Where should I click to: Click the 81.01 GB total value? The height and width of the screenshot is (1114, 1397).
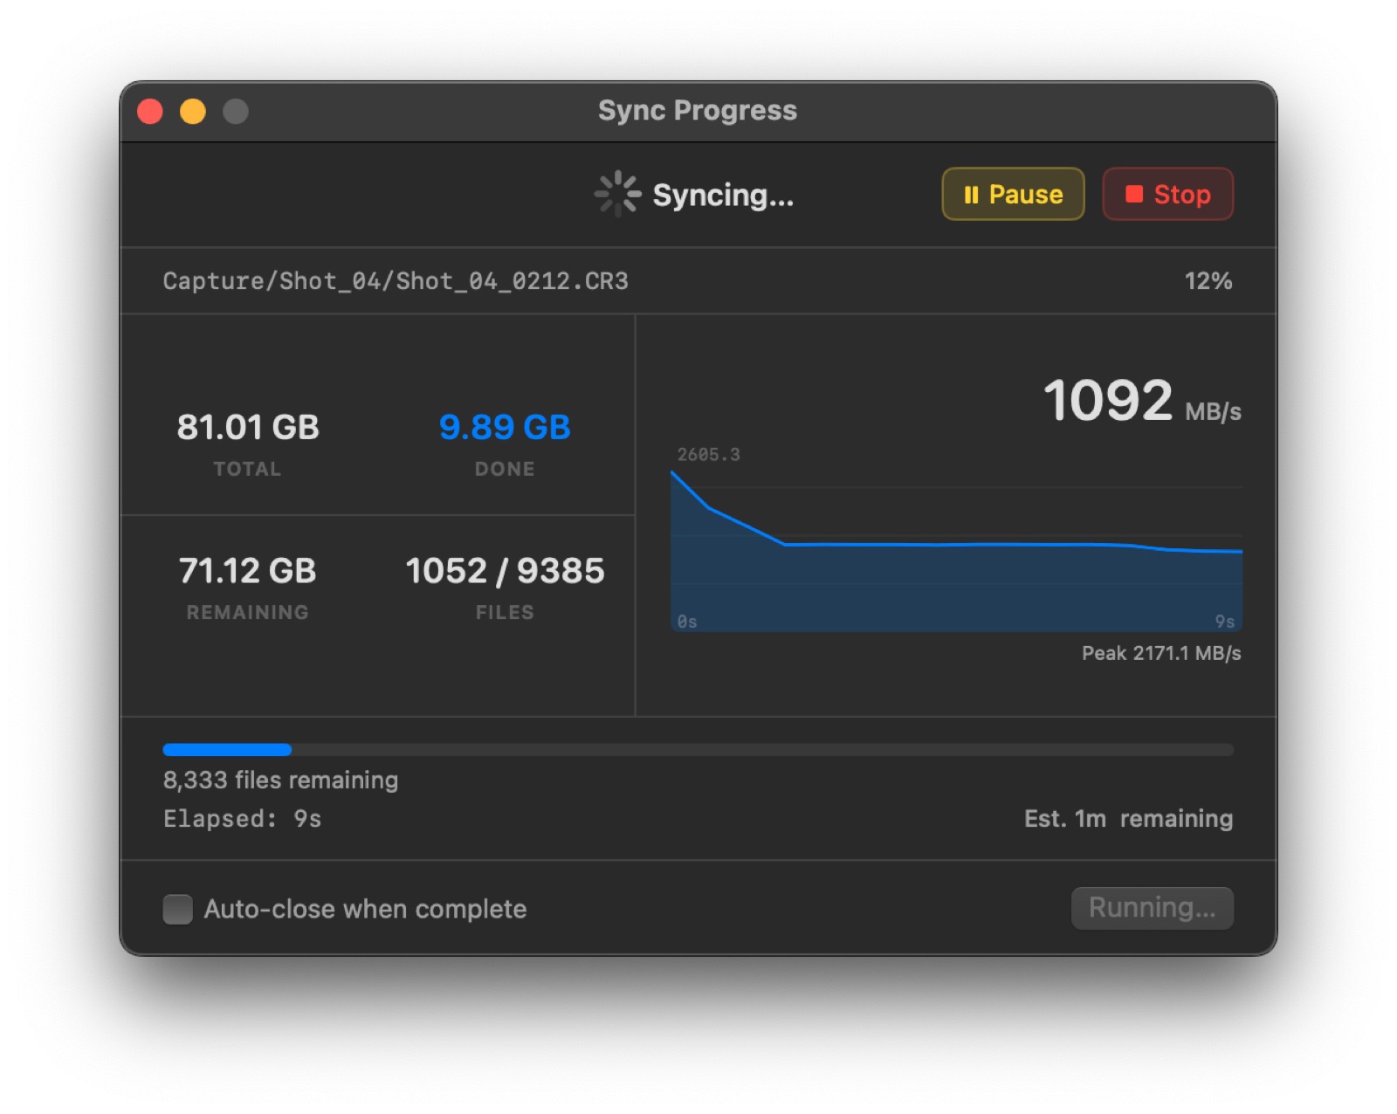[x=248, y=427]
